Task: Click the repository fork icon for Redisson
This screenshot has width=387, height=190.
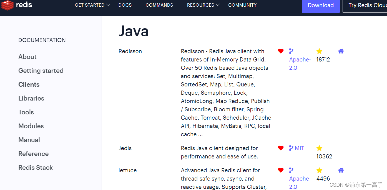Action: tap(291, 51)
